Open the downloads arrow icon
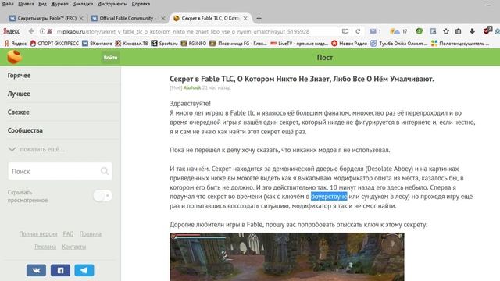 click(472, 31)
